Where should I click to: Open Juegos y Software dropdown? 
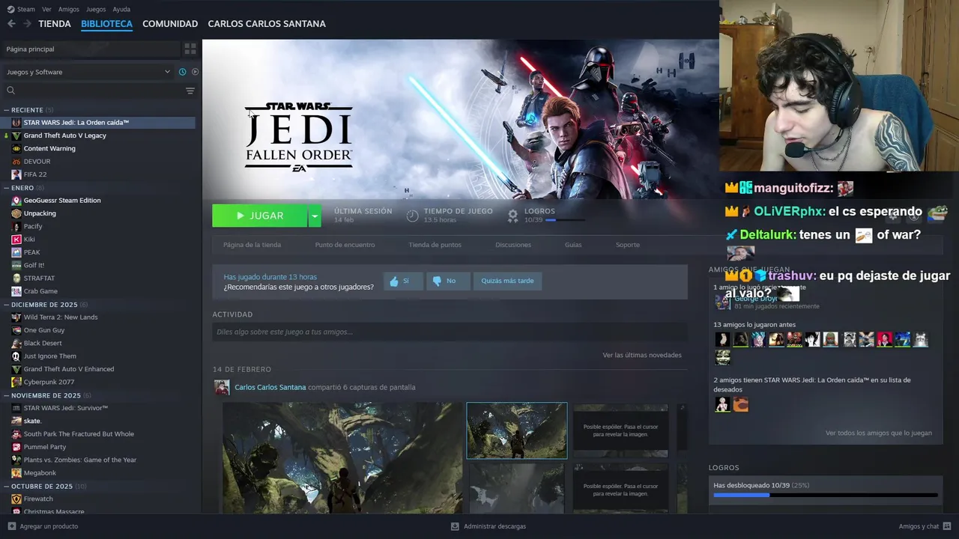pos(88,72)
